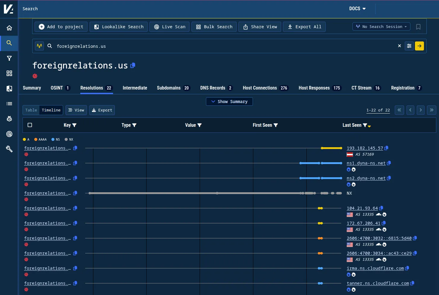This screenshot has width=439, height=295.
Task: Go to the next results page
Action: (x=421, y=110)
